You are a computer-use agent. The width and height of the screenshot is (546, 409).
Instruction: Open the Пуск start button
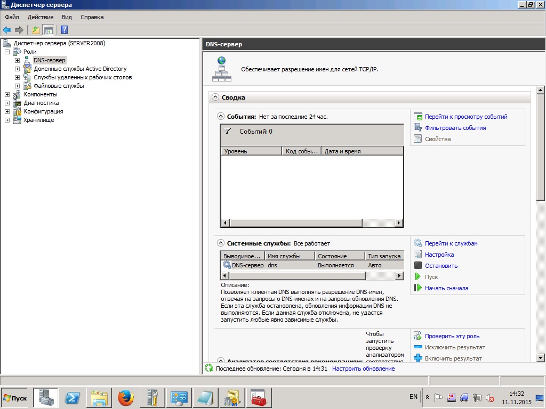pyautogui.click(x=15, y=398)
